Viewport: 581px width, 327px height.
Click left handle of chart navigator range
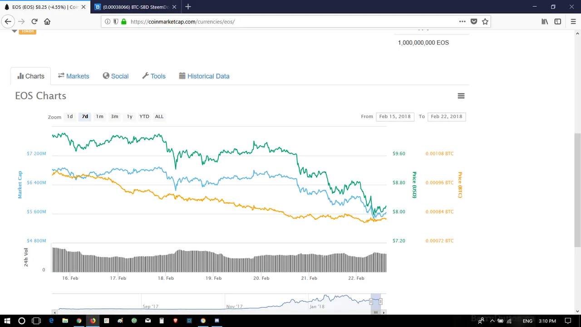click(371, 302)
